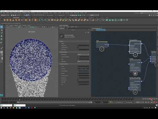158x119 pixels.
Task: Click the first orange sphere shelf icon
Action: (5, 20)
